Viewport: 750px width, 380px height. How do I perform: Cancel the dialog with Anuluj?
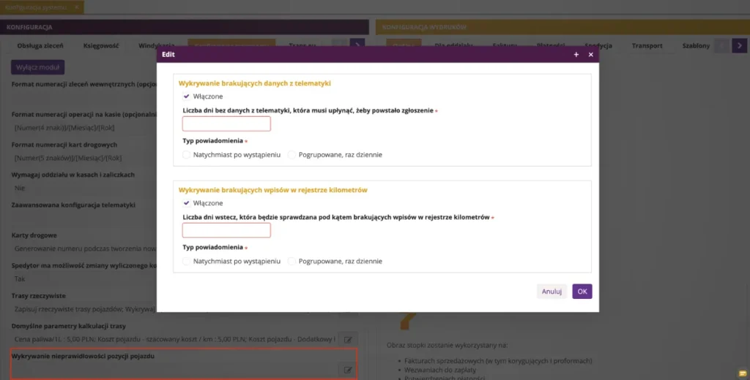(x=552, y=291)
